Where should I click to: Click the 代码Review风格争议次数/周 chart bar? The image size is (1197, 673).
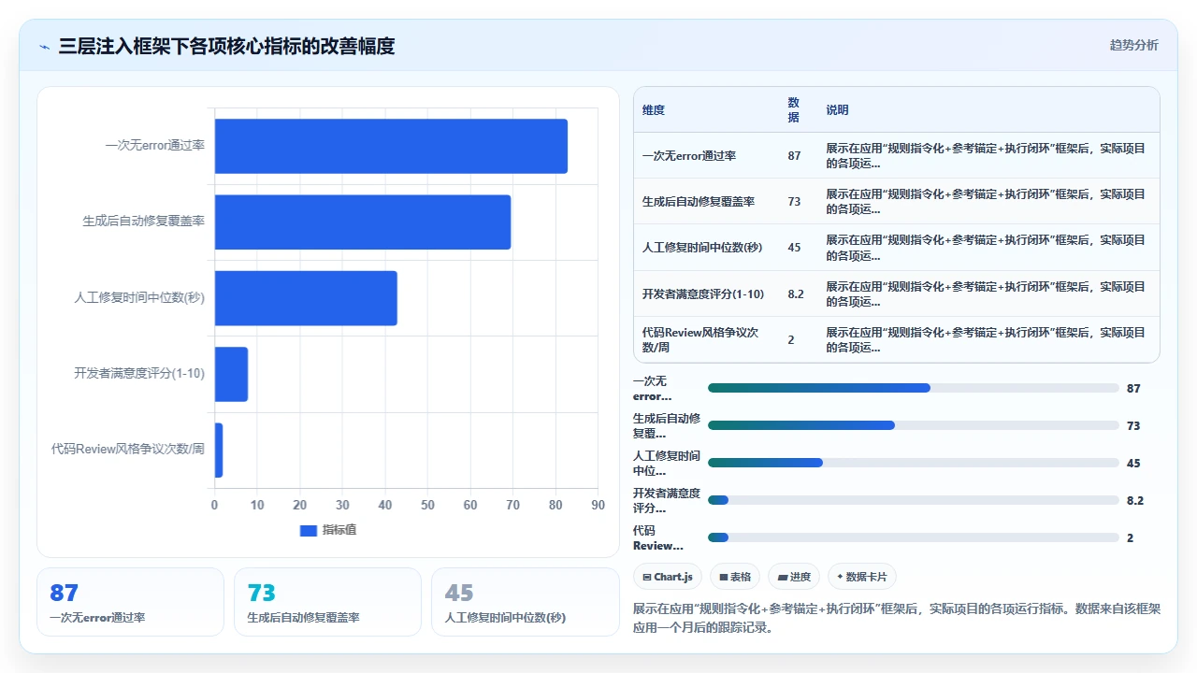(x=219, y=451)
